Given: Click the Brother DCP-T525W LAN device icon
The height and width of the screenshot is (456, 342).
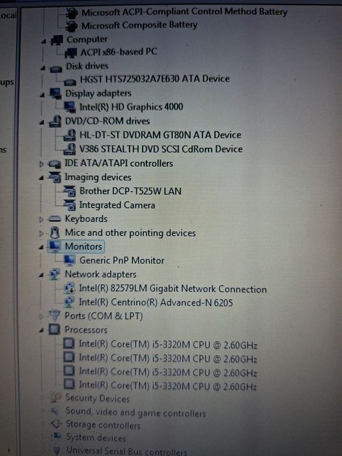Looking at the screenshot, I should click(70, 192).
